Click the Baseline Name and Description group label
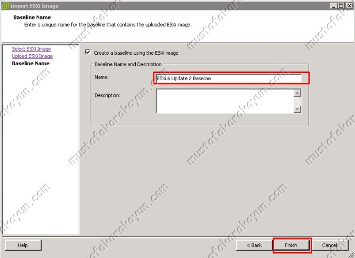 128,64
